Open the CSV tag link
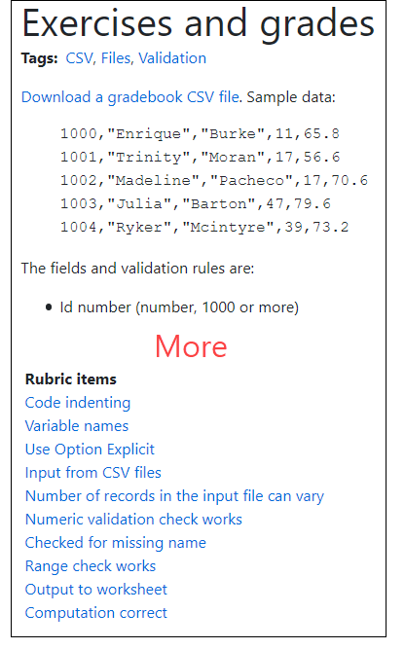 [79, 58]
